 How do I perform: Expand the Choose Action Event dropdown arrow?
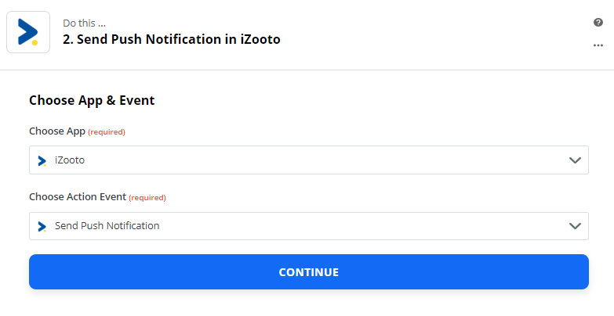[x=576, y=226]
